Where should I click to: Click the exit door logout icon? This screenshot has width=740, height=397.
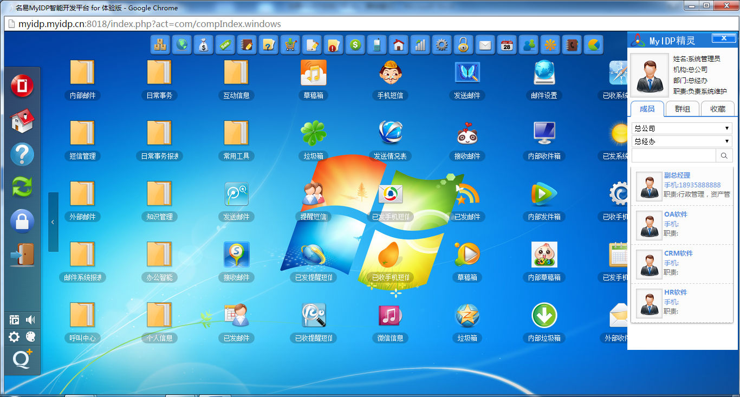click(x=22, y=255)
